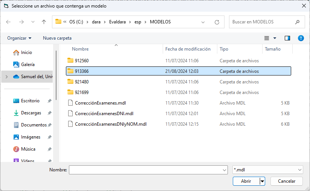Open the blue help icon

point(301,38)
